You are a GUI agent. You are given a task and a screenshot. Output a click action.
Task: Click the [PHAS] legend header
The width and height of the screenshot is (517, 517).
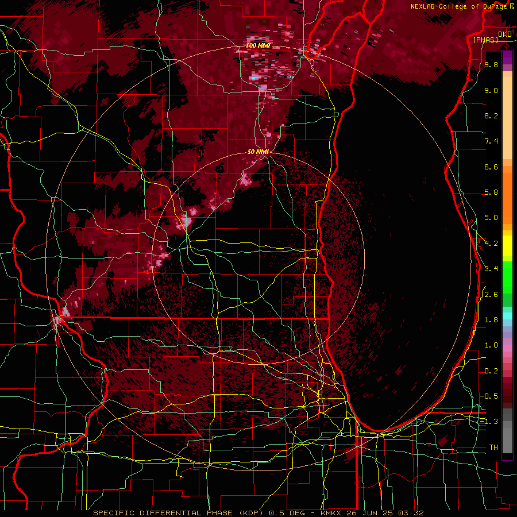[485, 40]
